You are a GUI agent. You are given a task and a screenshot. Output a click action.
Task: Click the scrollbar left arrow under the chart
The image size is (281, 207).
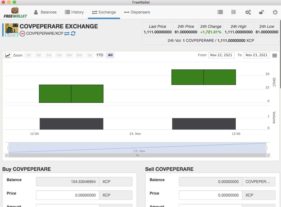[7, 155]
